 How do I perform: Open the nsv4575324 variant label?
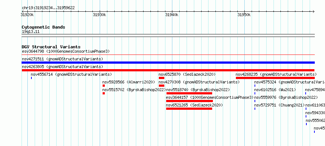click(290, 82)
